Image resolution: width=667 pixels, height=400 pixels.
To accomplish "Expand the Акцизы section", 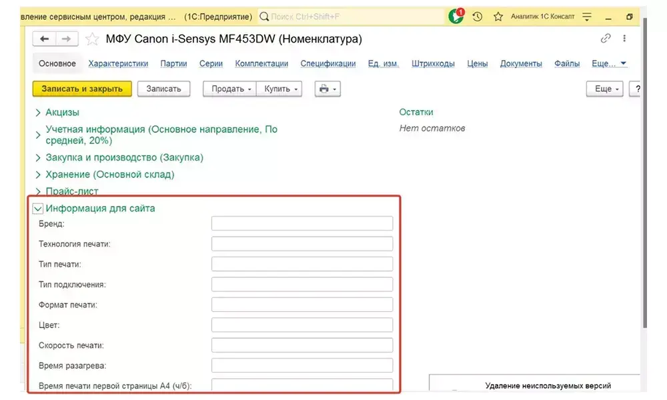I will [x=38, y=113].
